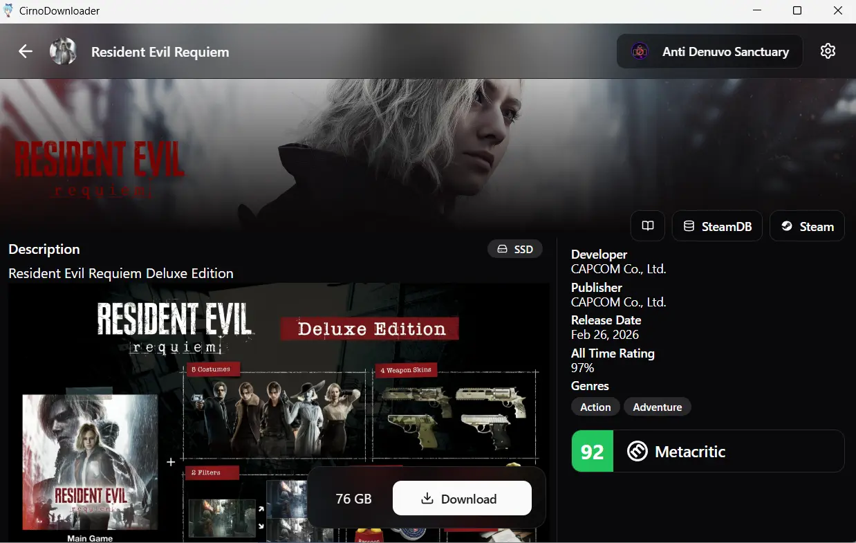Click the "Resident Evil Requiem Deluxe Edition" text
Screen dimensions: 856x543
[x=121, y=273]
